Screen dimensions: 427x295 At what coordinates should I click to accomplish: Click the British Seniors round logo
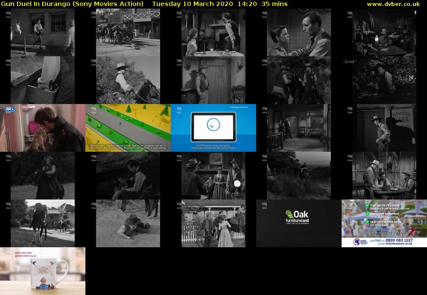click(357, 241)
